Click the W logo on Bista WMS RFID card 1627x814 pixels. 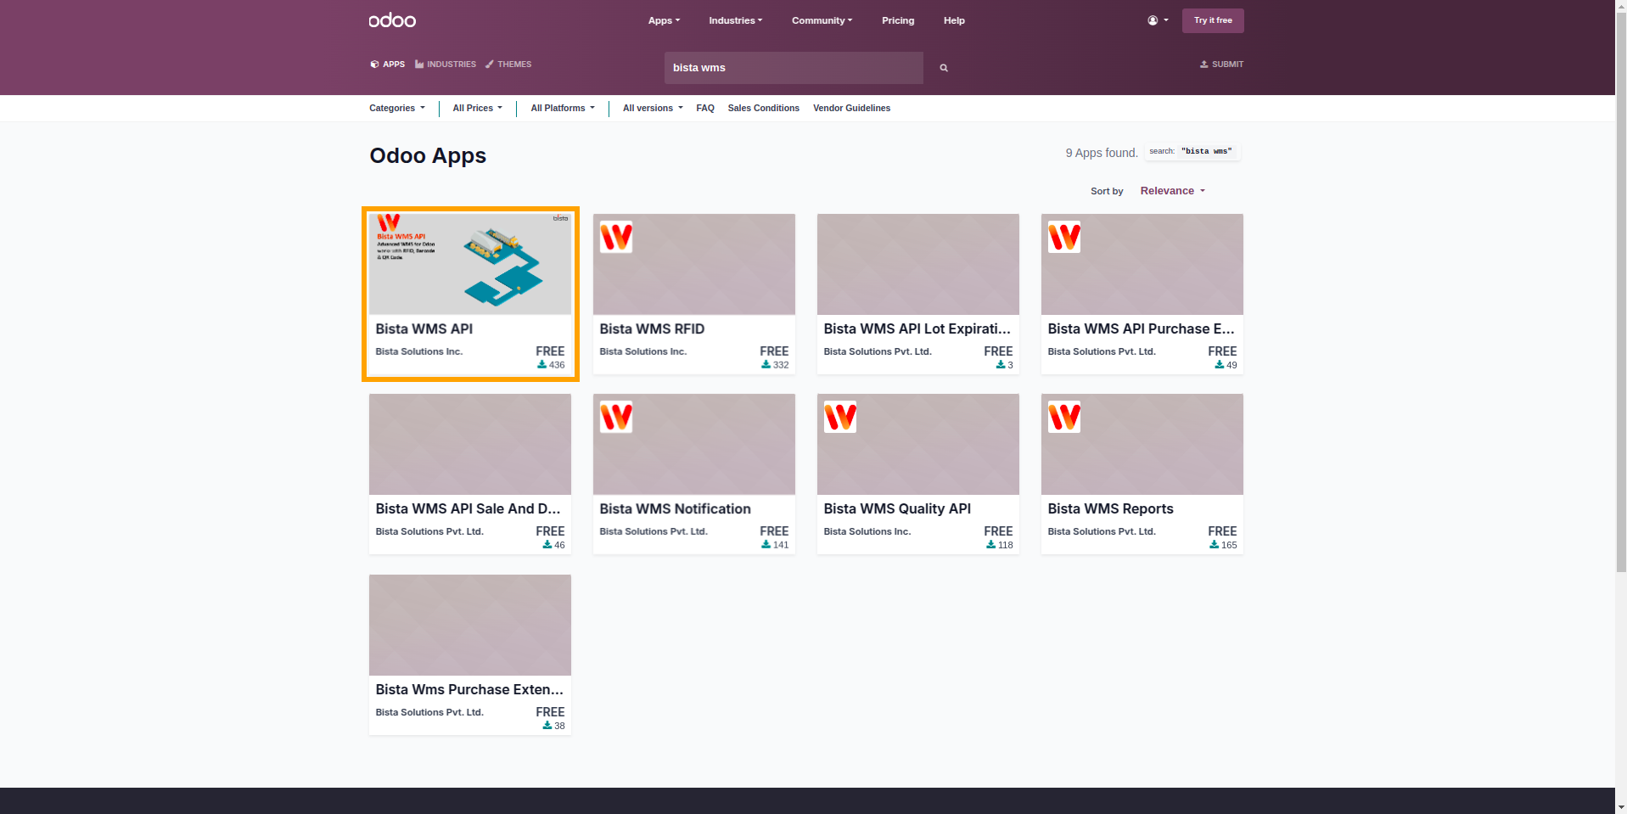[616, 237]
